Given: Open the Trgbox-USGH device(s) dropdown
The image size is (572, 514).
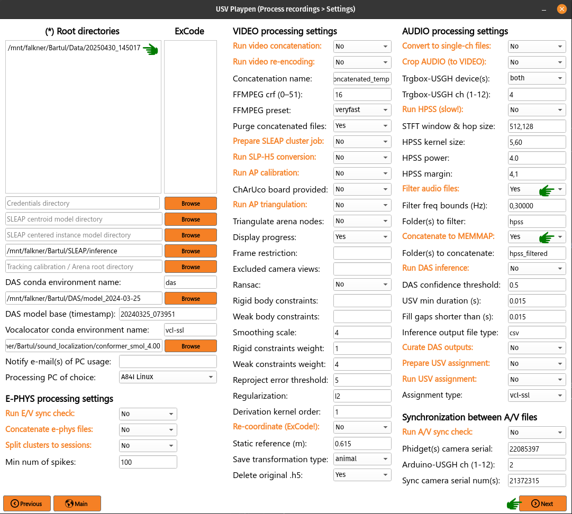Looking at the screenshot, I should click(x=537, y=78).
